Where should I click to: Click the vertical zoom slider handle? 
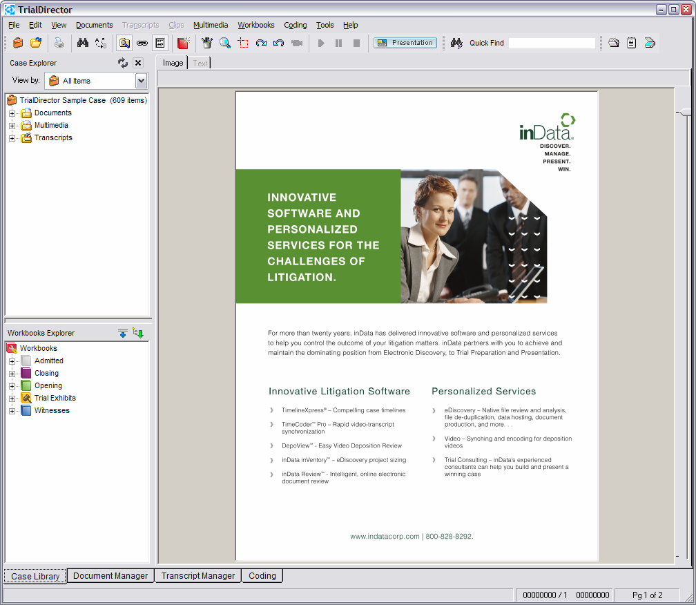(684, 112)
